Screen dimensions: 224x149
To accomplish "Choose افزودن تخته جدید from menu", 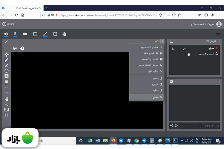I will tap(147, 47).
